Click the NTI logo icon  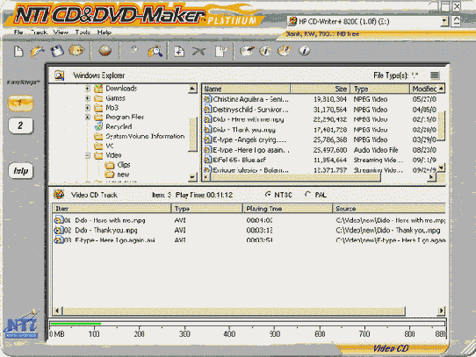[21, 325]
